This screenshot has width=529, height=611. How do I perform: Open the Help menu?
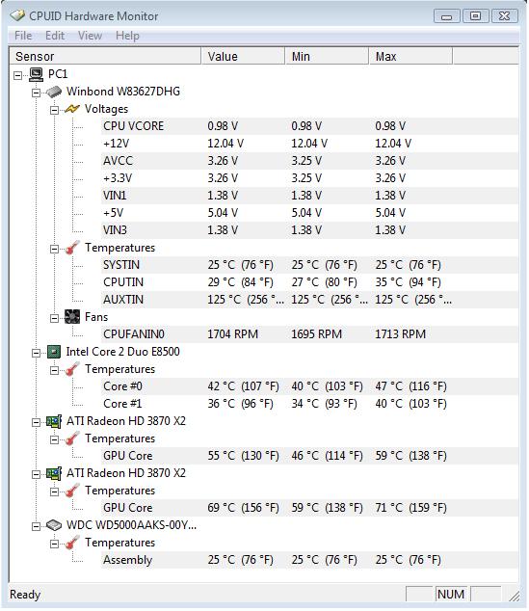[127, 36]
